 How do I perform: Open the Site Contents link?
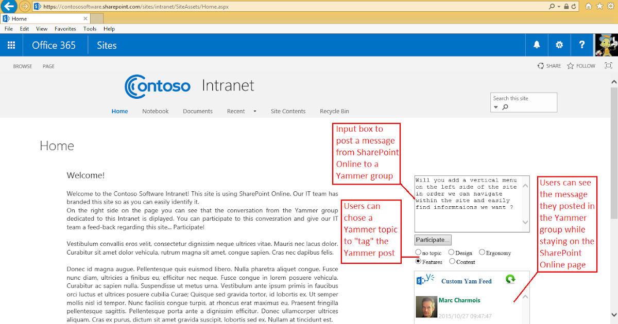coord(288,111)
